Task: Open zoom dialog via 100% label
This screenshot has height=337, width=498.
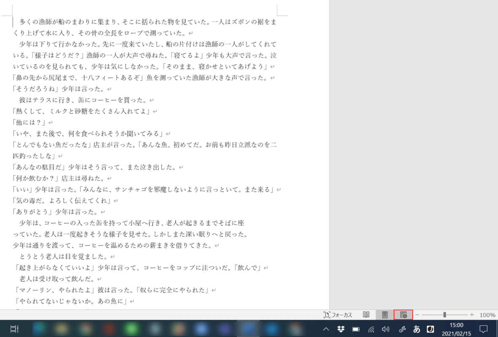Action: pos(487,315)
